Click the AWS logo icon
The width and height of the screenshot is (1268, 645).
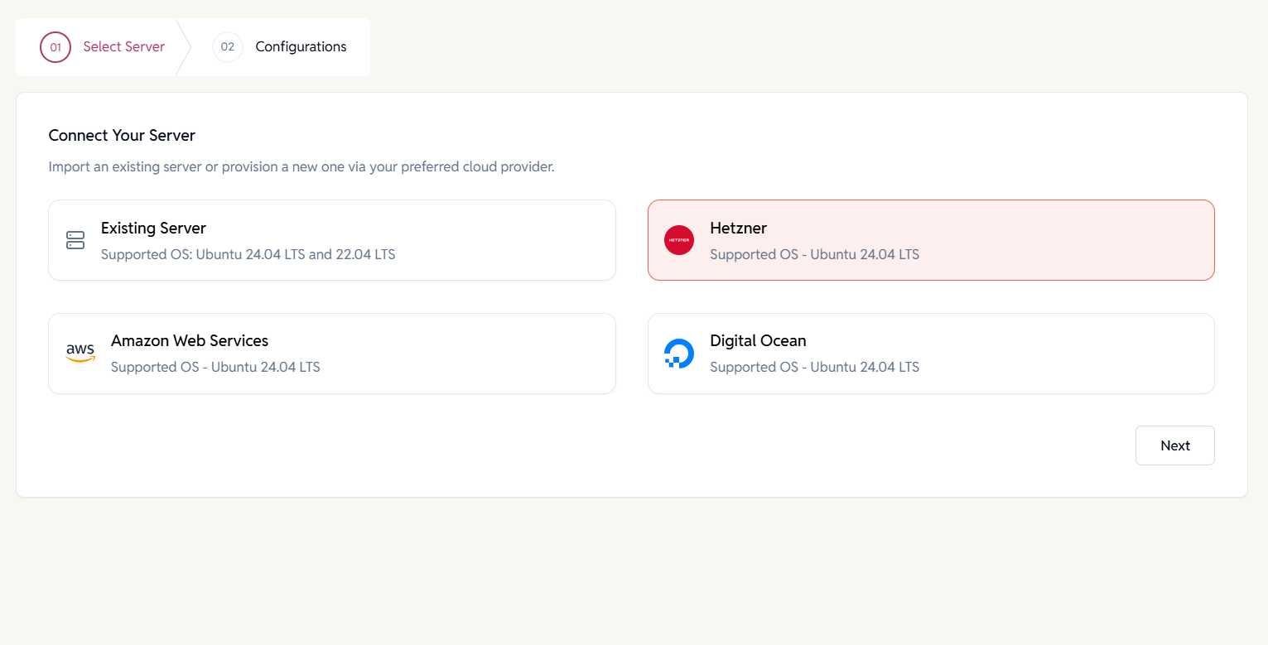[80, 353]
